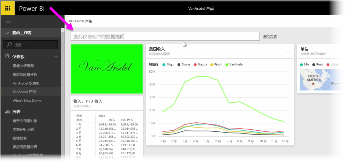Image resolution: width=346 pixels, height=162 pixels.
Task: Click the 美国收入 tile title
Action: (157, 49)
